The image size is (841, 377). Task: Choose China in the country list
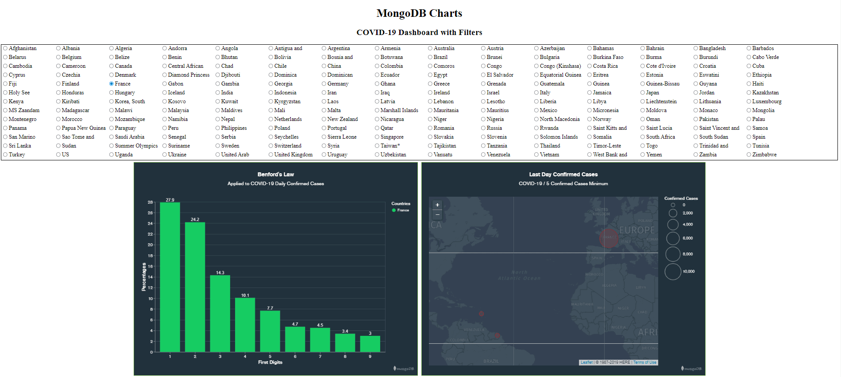324,66
